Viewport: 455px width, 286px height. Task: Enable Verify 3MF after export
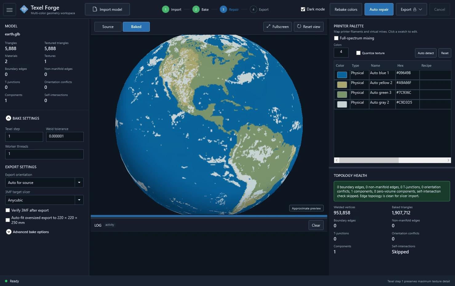pos(8,210)
